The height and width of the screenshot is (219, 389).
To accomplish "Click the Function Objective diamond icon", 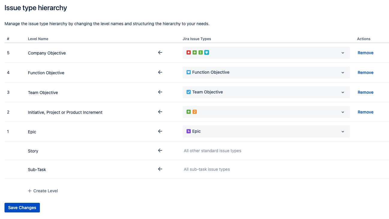I will click(188, 72).
